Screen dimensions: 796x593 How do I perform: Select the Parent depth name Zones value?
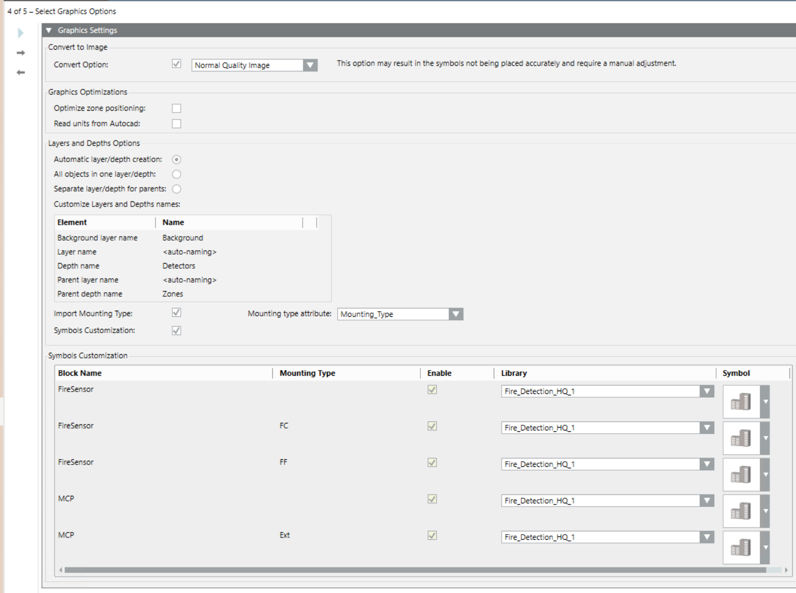(x=173, y=294)
